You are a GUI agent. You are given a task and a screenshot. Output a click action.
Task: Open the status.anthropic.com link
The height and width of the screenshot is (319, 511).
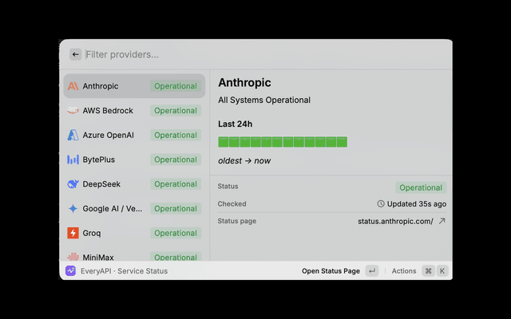(395, 222)
